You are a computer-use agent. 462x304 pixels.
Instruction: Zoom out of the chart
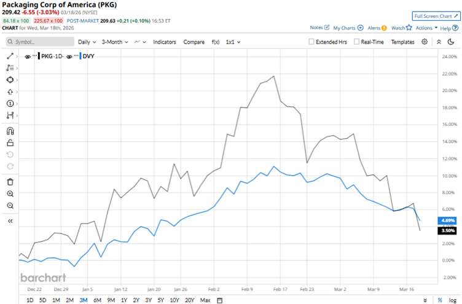10,206
